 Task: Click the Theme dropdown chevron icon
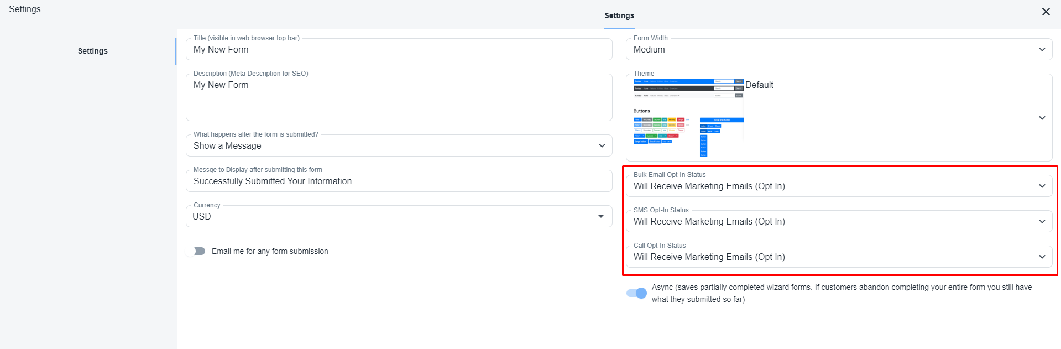pos(1042,118)
